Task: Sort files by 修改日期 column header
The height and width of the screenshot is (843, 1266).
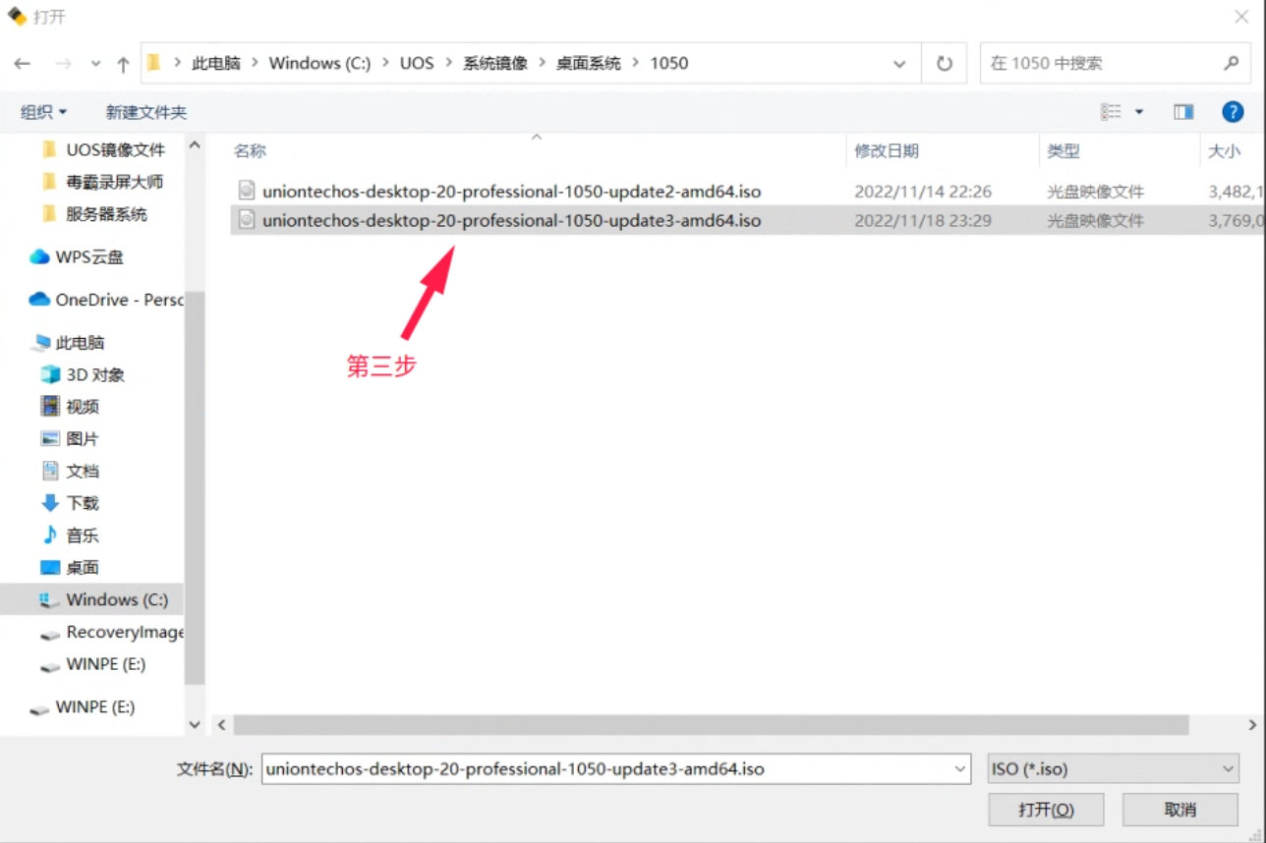Action: point(887,151)
